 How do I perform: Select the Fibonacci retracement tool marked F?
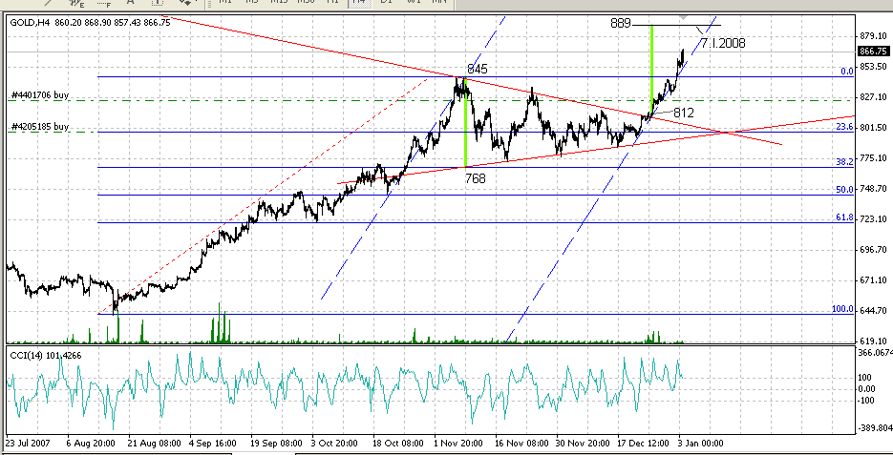[x=104, y=2]
